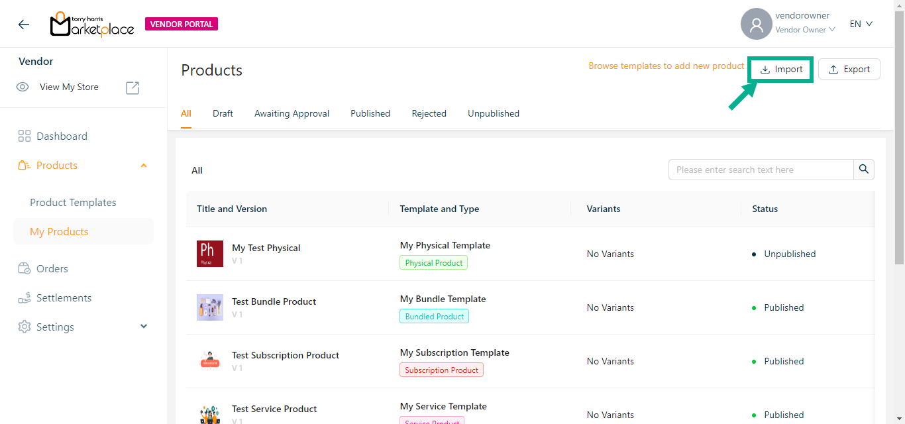Switch to the Awaiting Approval tab

pos(292,113)
